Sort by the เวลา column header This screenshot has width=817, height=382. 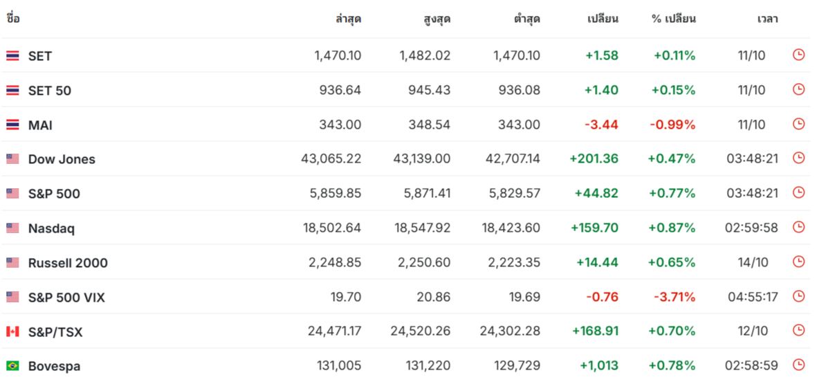pos(767,19)
